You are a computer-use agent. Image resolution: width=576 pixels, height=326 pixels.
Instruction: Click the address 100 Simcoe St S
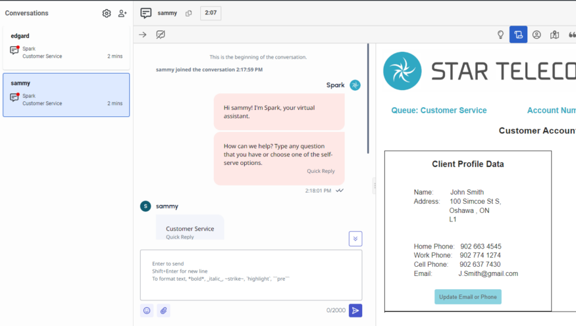[x=475, y=201]
